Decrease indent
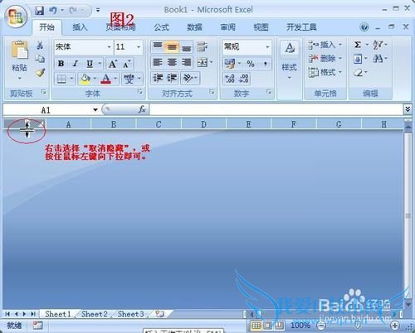The width and height of the screenshot is (415, 333). [x=159, y=78]
